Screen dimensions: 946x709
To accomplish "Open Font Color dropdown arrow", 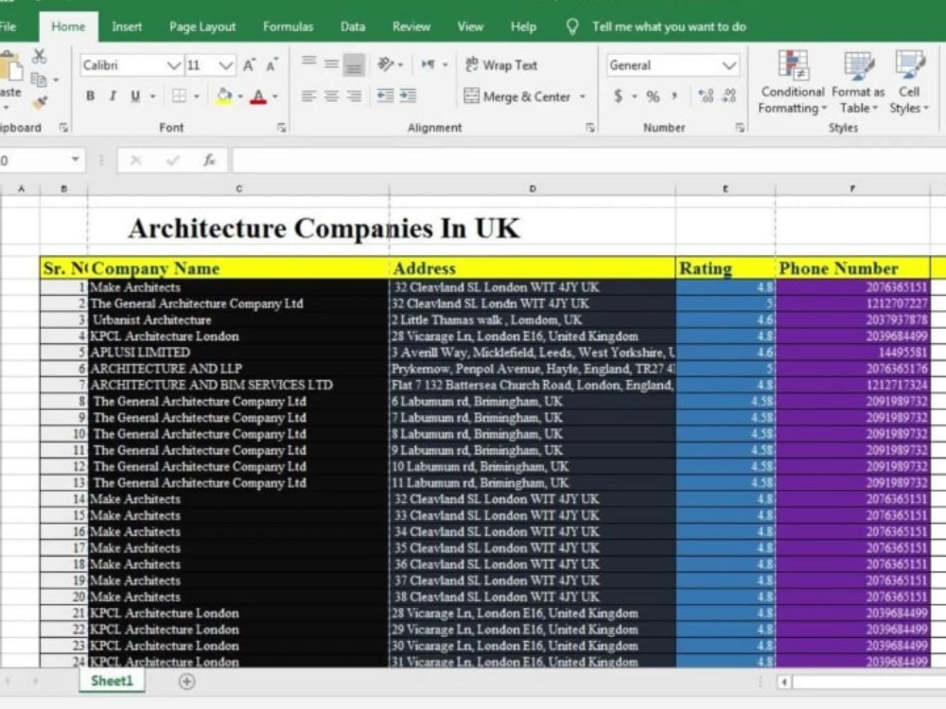I will coord(275,96).
